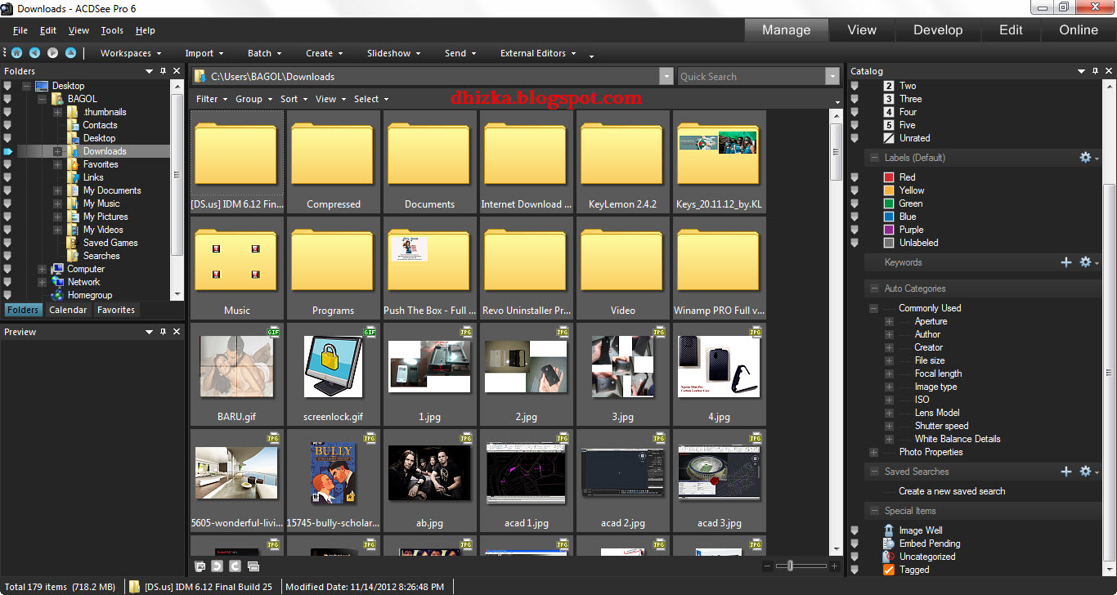Click the Send toolbar button

(460, 53)
